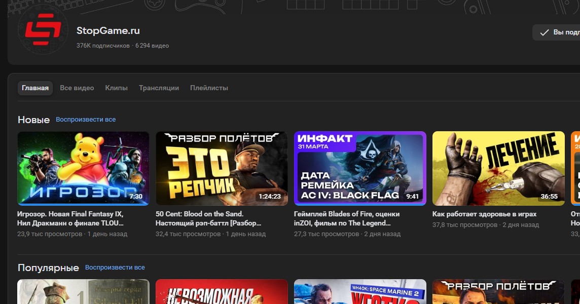
Task: Open the popular 'Невозможная' red thumbnail
Action: coord(221,292)
